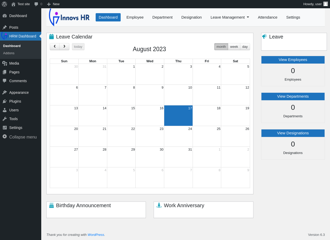Open the Pages menu
330x240 pixels.
(21, 72)
